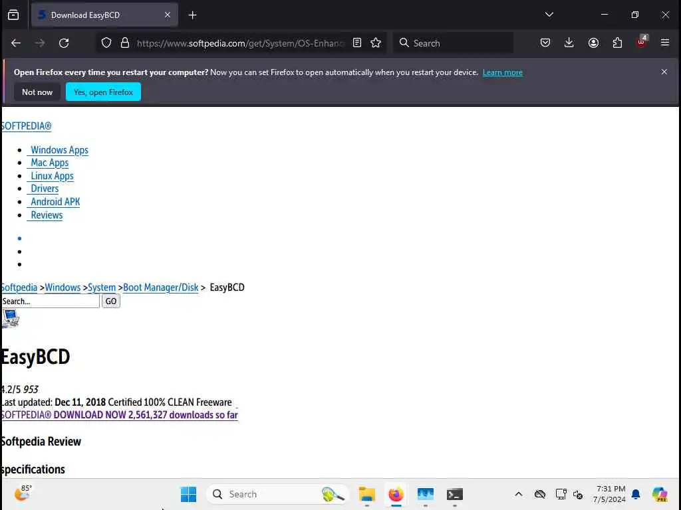Go to Mac Apps section
Viewport: 681px width, 510px height.
pos(49,163)
